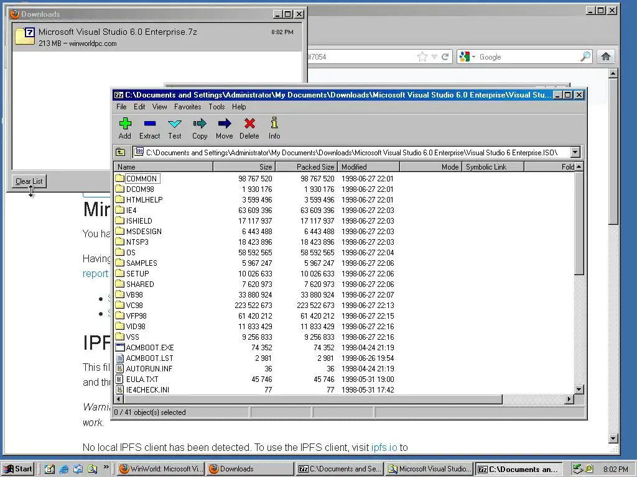Click the network tray icon
Screen dimensions: 637x477
click(577, 469)
